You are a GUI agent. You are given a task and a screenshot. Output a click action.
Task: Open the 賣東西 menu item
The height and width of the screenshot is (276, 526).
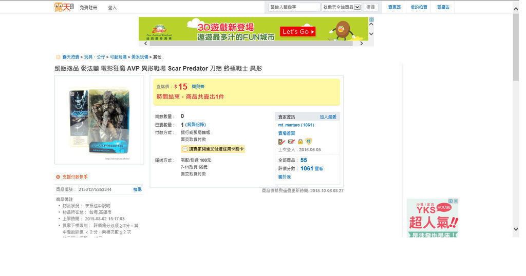click(394, 7)
